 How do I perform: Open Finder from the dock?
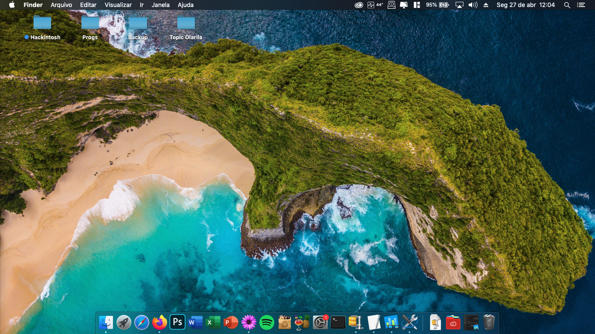(x=106, y=322)
